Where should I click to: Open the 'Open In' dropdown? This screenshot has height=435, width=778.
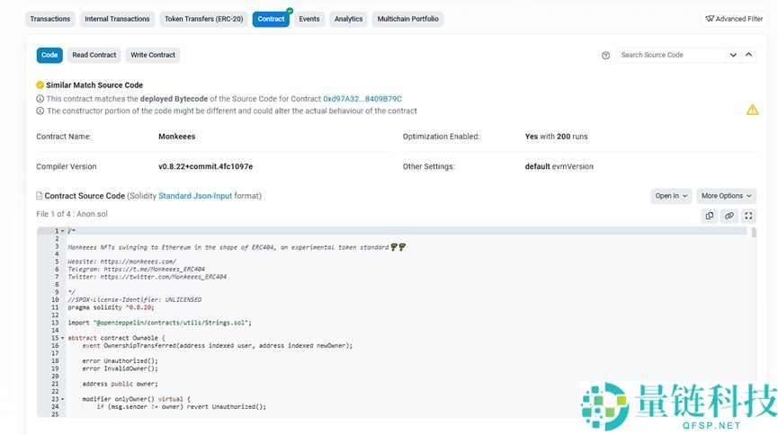(x=671, y=196)
